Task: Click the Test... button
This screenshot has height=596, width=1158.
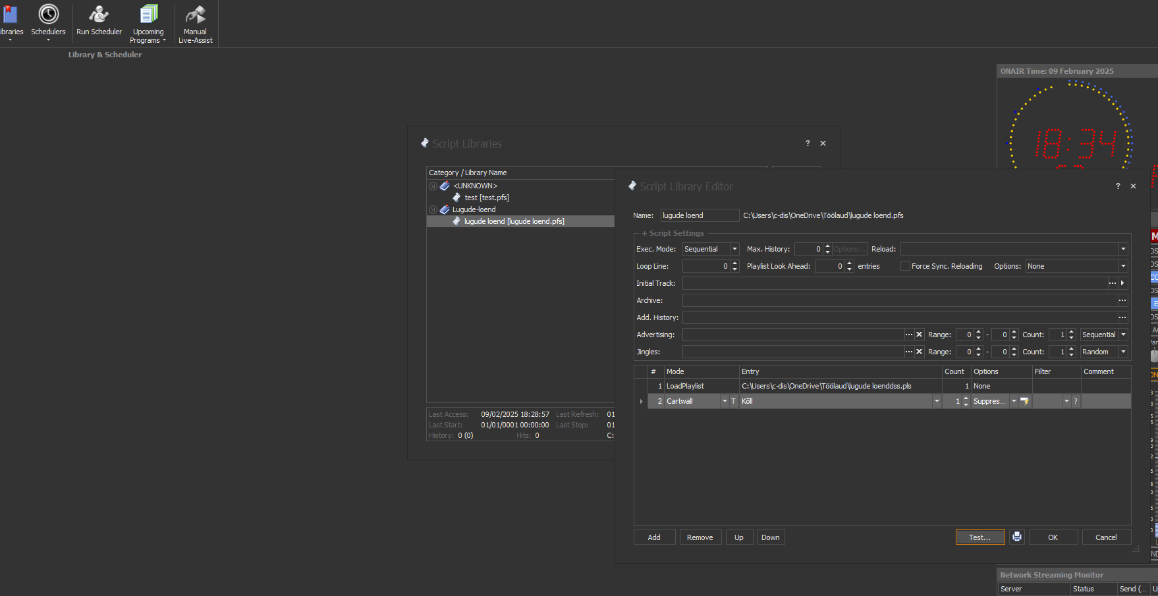Action: tap(979, 537)
